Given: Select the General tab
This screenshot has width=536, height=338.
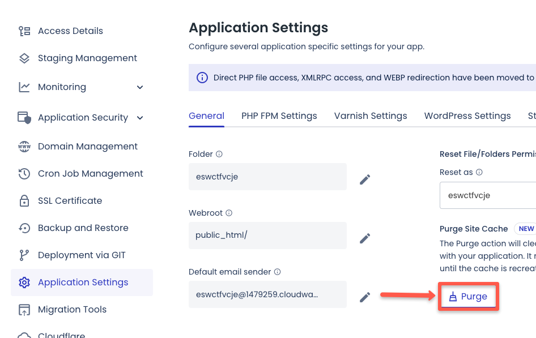Looking at the screenshot, I should coord(206,115).
